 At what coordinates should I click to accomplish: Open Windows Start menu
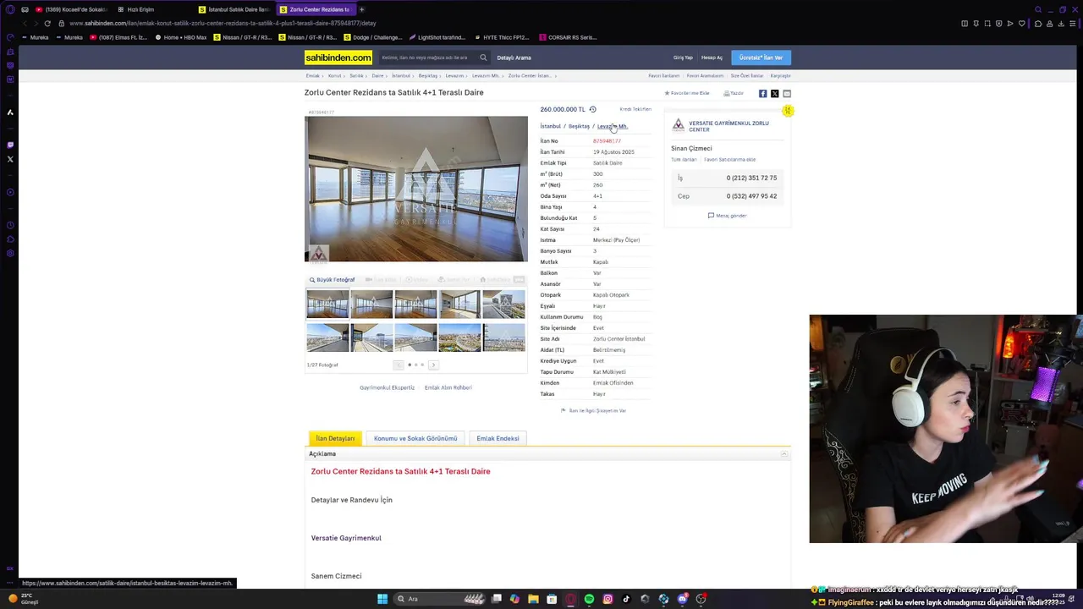(x=382, y=599)
